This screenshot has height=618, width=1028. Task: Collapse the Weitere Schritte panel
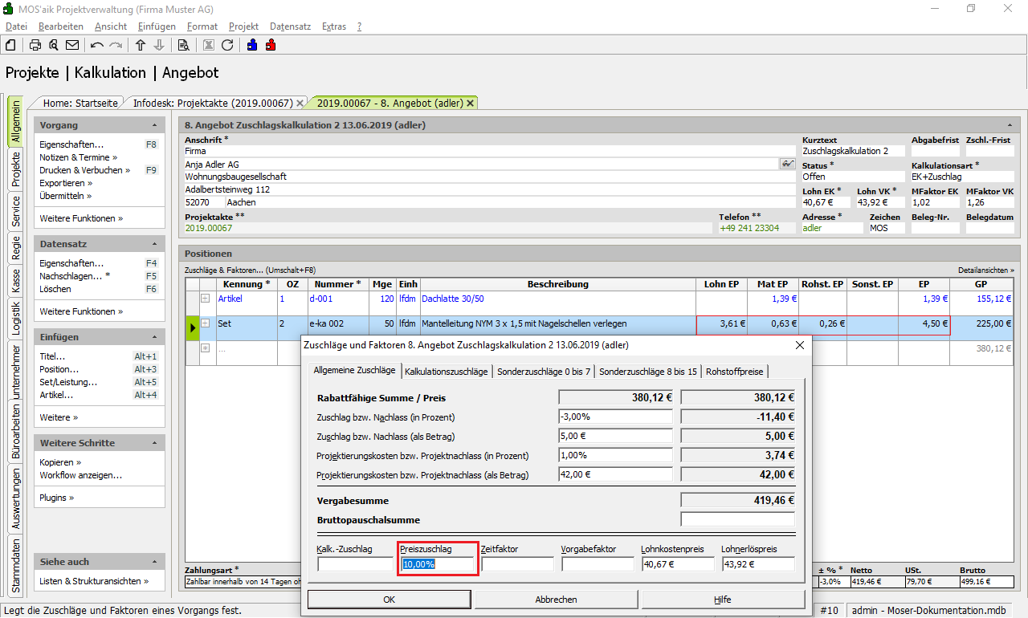(x=154, y=443)
